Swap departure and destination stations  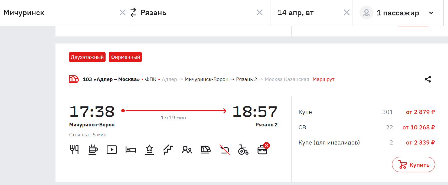point(133,12)
